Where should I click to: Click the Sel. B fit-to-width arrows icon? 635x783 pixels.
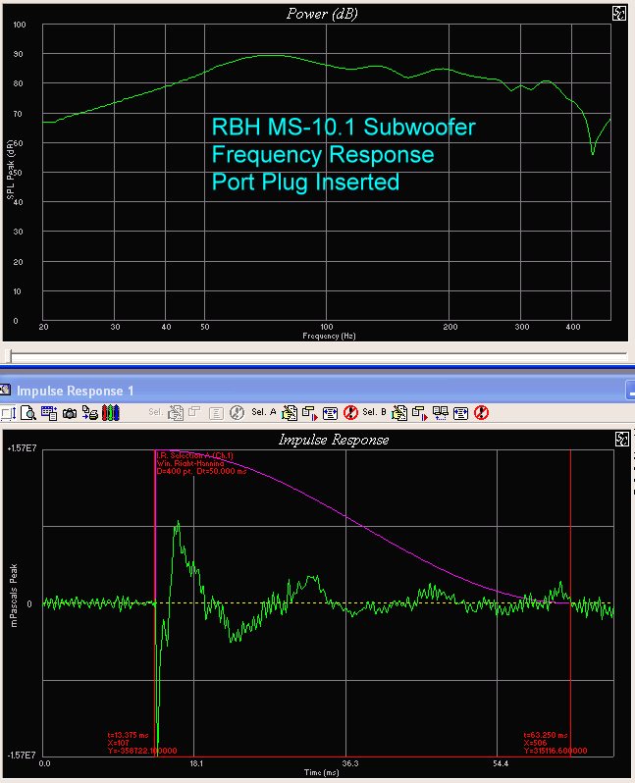coord(460,413)
